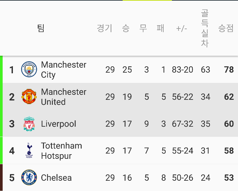Click the Liverpool crest icon
This screenshot has height=191, width=238.
click(x=29, y=124)
